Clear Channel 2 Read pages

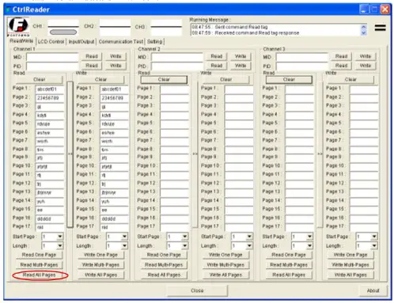[x=164, y=79]
